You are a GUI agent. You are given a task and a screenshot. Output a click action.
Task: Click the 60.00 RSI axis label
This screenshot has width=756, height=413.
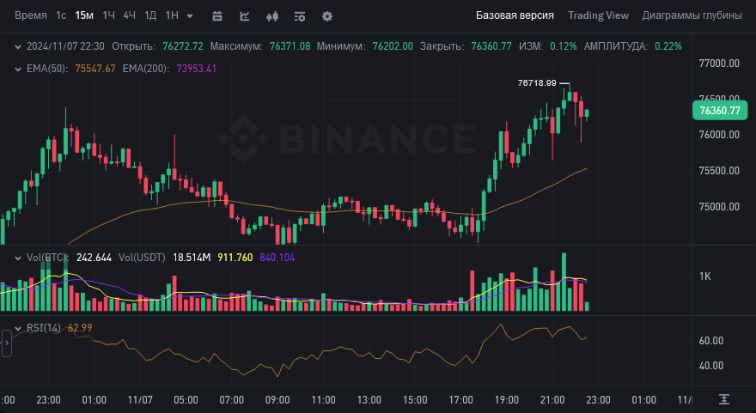click(x=711, y=341)
